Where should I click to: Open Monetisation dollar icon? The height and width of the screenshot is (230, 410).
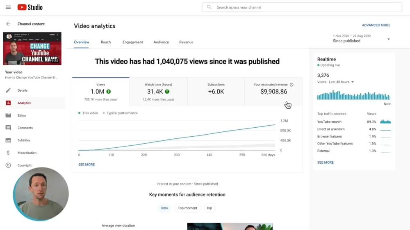[x=8, y=153]
